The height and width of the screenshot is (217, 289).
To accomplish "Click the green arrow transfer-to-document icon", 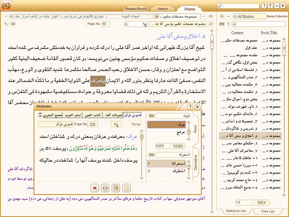I will [116, 188].
